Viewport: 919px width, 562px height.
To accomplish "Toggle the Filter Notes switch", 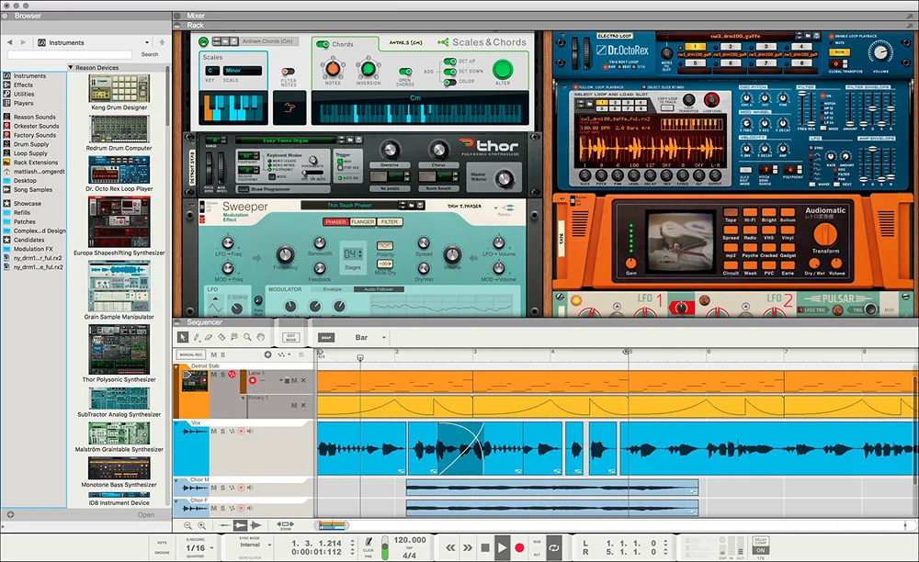I will pyautogui.click(x=288, y=72).
